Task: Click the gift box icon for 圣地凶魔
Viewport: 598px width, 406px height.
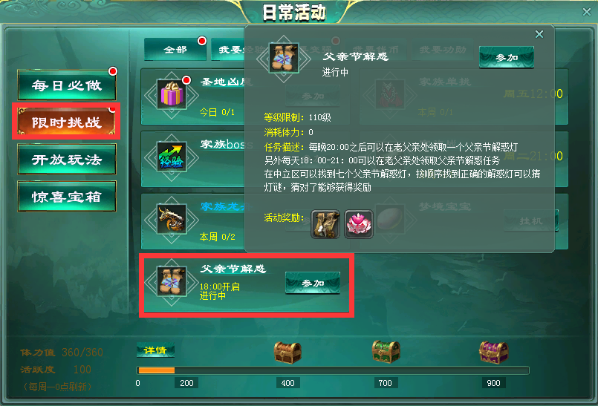Action: [x=172, y=94]
